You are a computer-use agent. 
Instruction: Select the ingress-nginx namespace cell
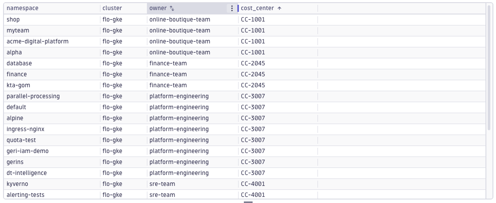[52, 129]
